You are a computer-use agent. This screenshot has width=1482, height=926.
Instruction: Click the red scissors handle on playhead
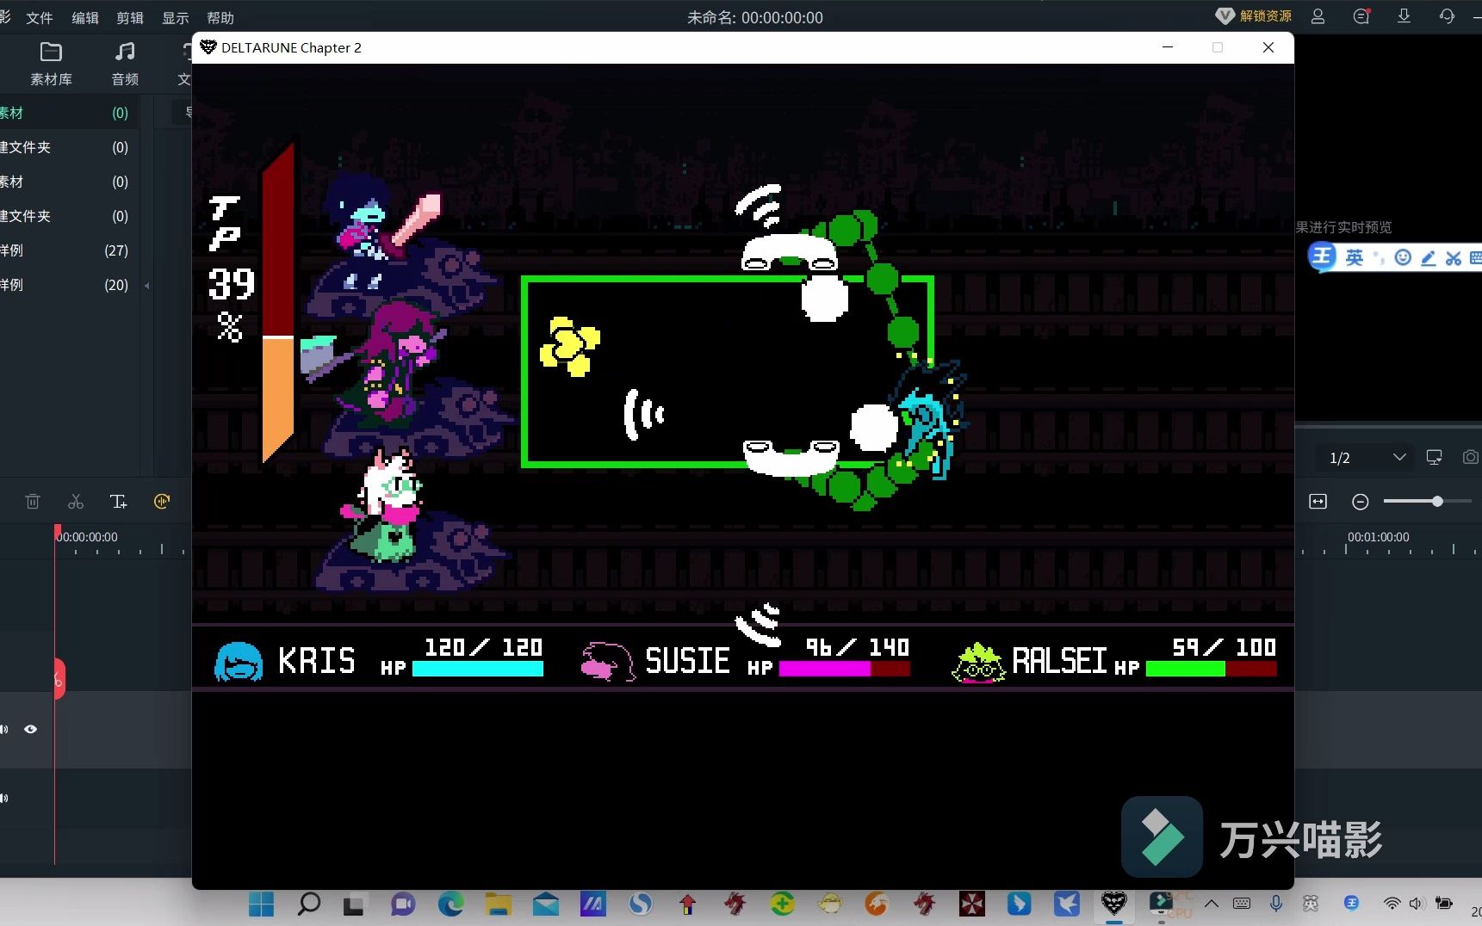pyautogui.click(x=59, y=679)
